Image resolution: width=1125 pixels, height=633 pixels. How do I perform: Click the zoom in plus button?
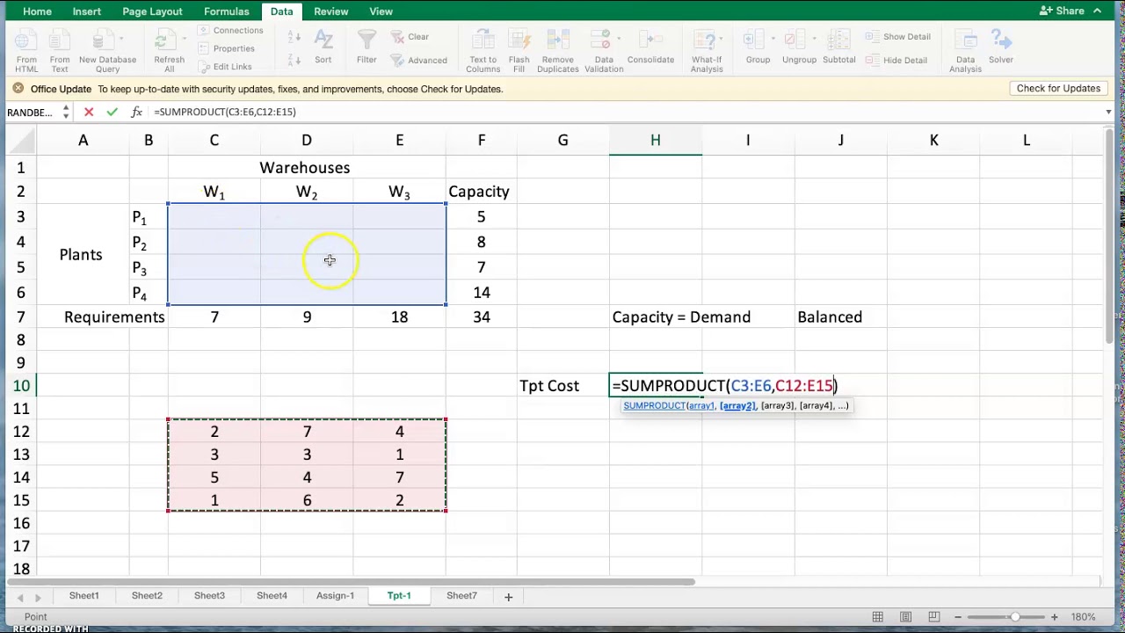[1054, 617]
